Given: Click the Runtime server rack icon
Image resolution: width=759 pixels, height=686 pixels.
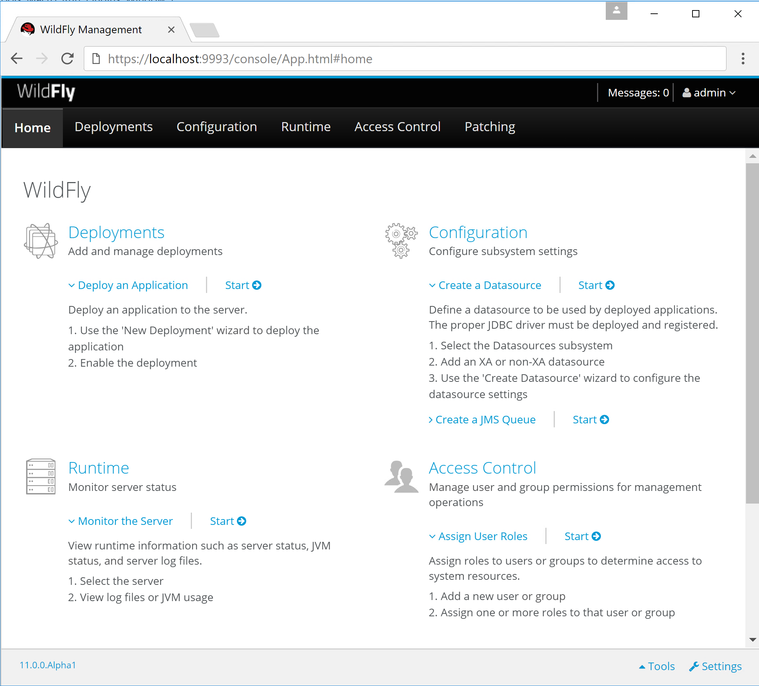Looking at the screenshot, I should coord(40,476).
